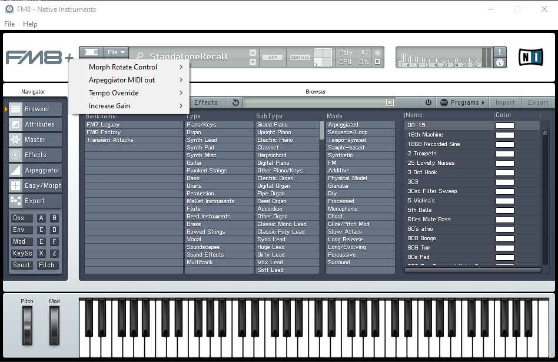
Task: Open the Easy/Morph page in Navigator
Action: coord(35,185)
